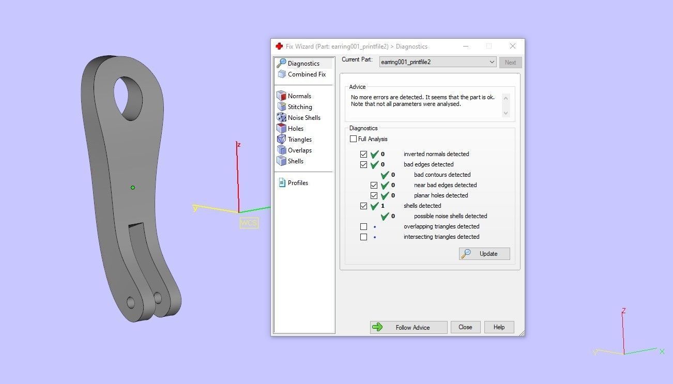Click the Holes cube icon

pos(281,128)
